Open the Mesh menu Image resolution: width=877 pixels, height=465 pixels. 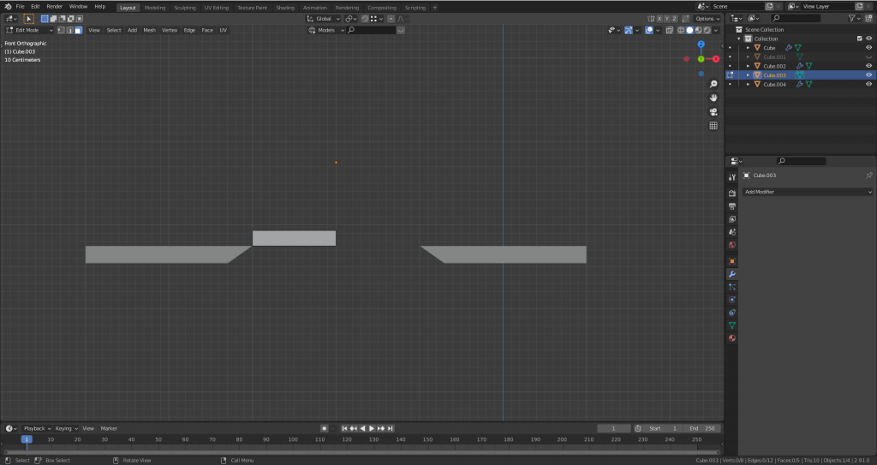(x=149, y=30)
